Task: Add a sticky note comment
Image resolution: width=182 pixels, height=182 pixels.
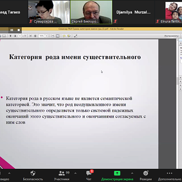Action: [x=64, y=36]
